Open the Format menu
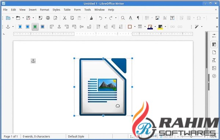 click(44, 10)
